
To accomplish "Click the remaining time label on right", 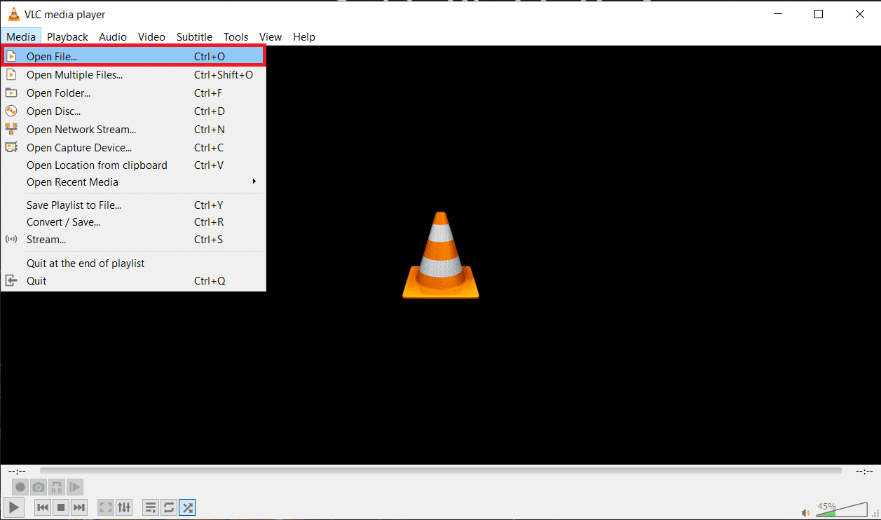I will tap(864, 471).
